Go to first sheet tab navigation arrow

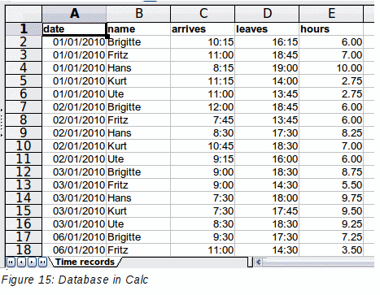click(x=11, y=262)
